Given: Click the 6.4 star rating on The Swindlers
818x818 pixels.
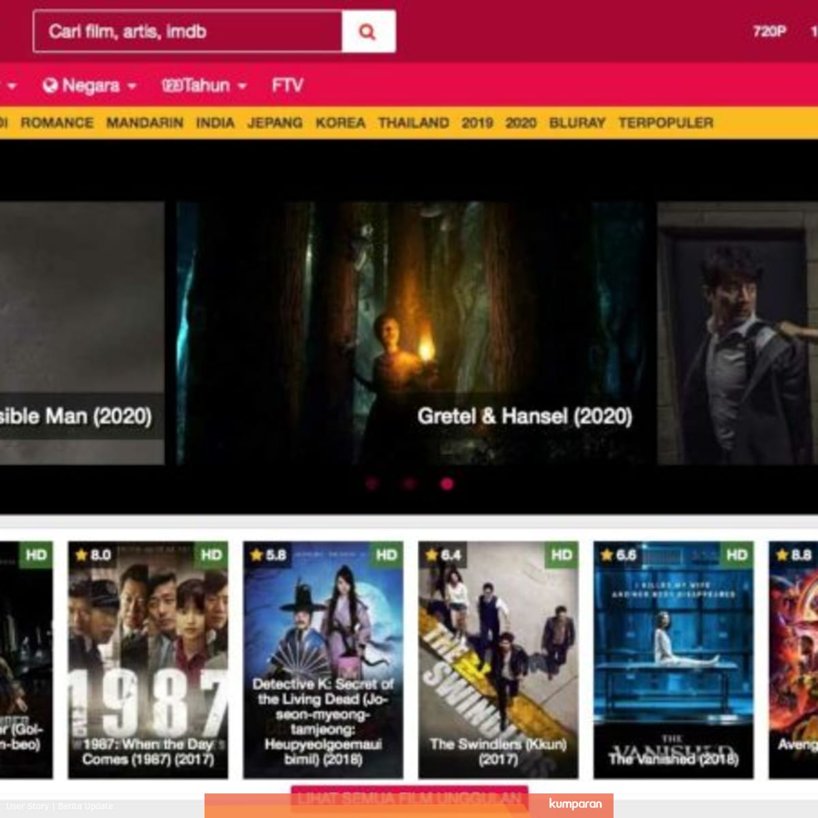Looking at the screenshot, I should 444,555.
